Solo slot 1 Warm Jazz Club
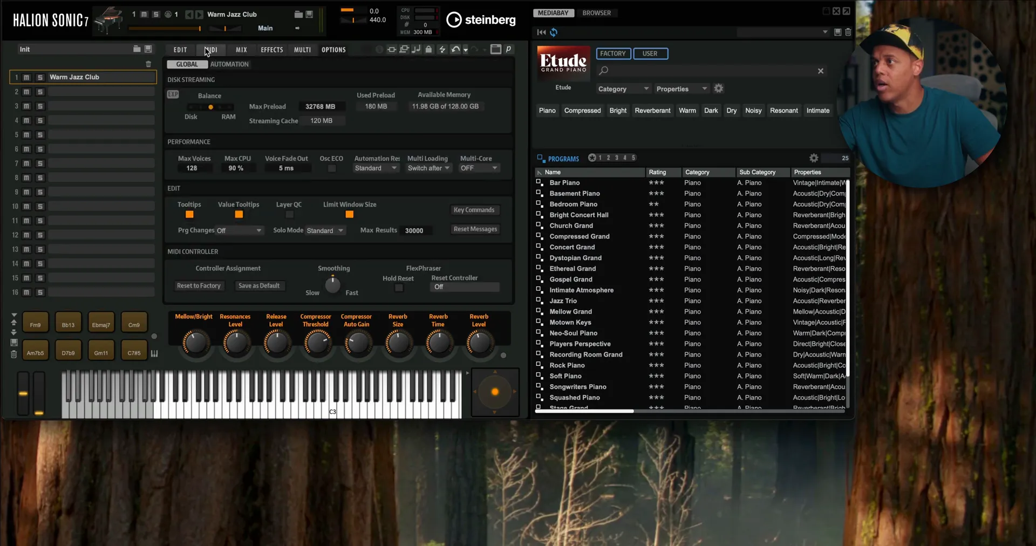 coord(40,78)
